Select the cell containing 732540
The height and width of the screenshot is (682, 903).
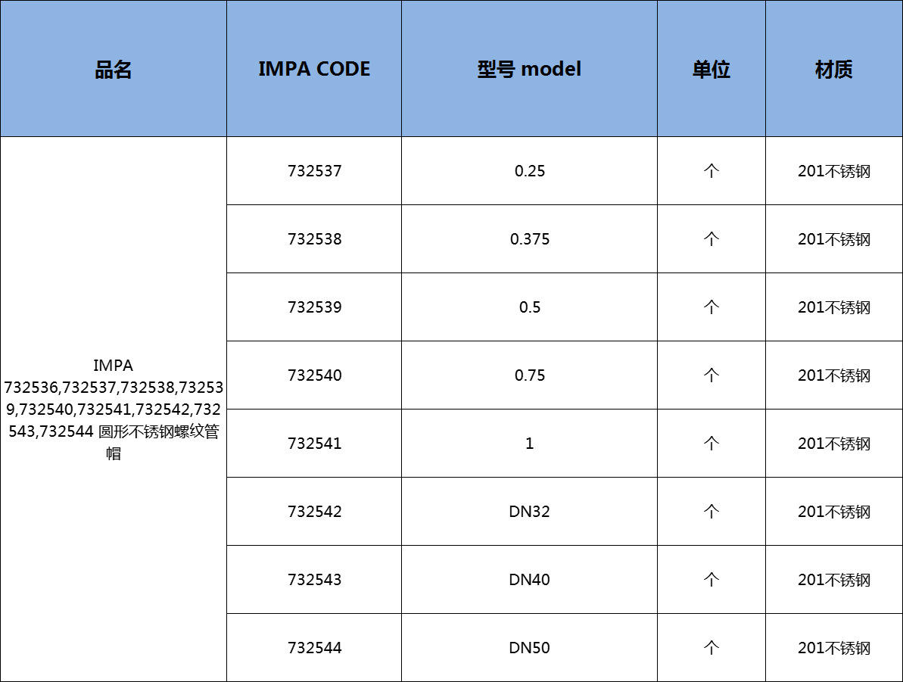pos(313,375)
